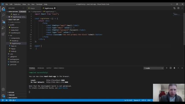This screenshot has width=185, height=104.
Task: Open the Search view icon
Action: pyautogui.click(x=3, y=15)
